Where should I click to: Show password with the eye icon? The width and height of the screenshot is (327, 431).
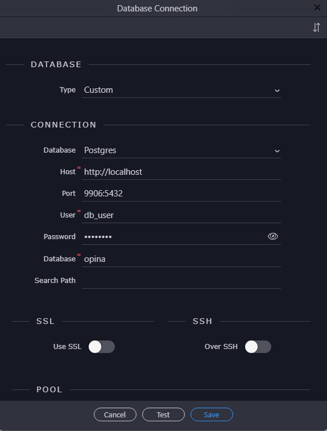pyautogui.click(x=272, y=236)
